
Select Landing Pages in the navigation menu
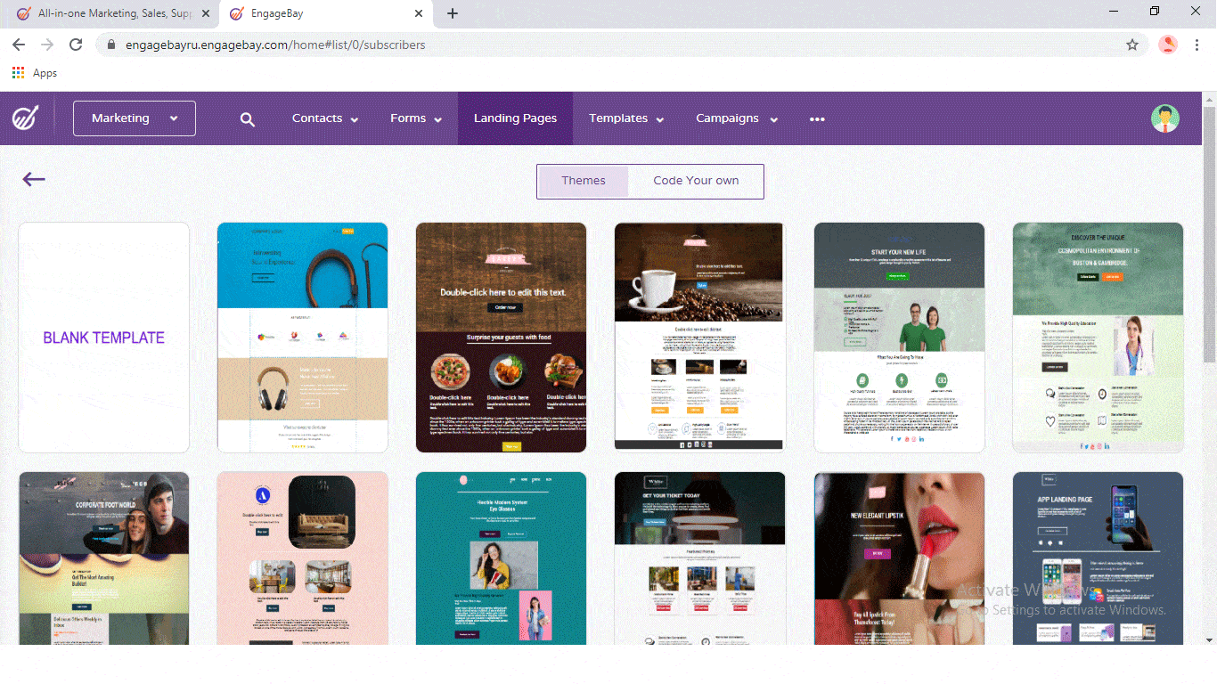tap(515, 118)
